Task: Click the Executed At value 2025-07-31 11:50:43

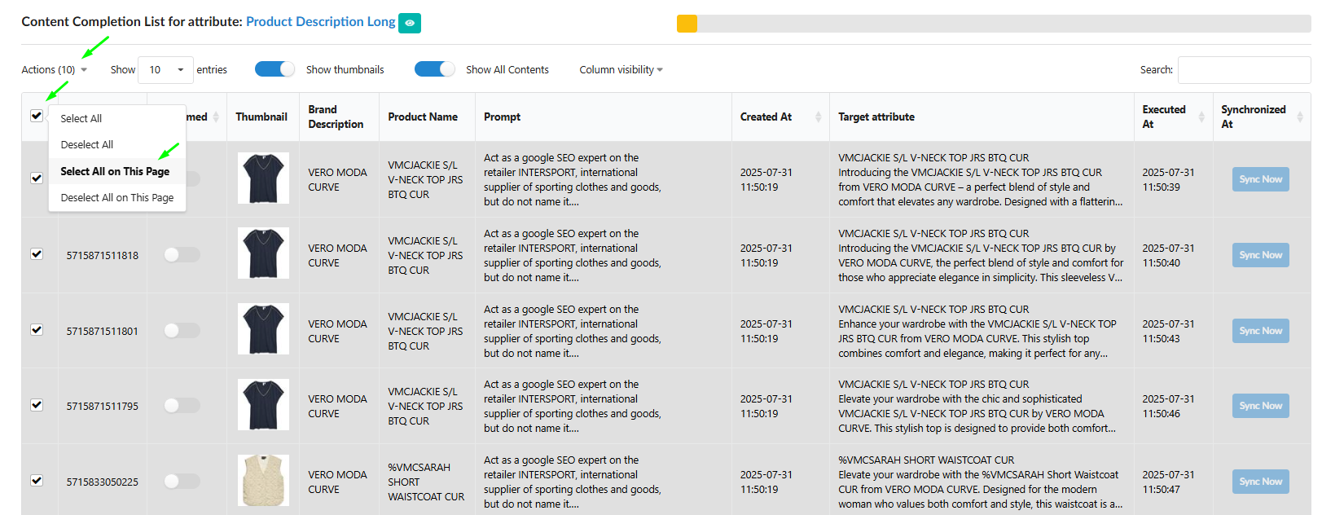Action: [1168, 331]
